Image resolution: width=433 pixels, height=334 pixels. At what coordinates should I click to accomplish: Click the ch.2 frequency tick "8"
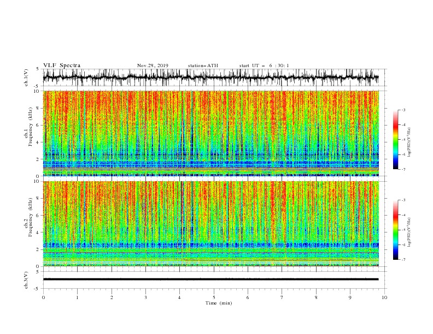[x=38, y=199]
